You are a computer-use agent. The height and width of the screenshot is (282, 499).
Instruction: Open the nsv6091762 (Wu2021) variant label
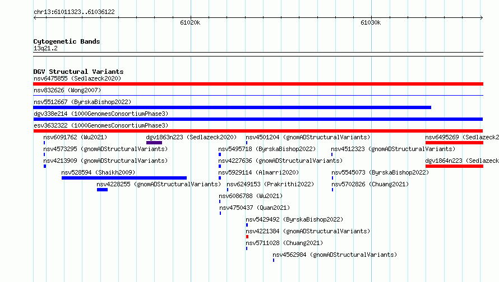[x=76, y=137]
